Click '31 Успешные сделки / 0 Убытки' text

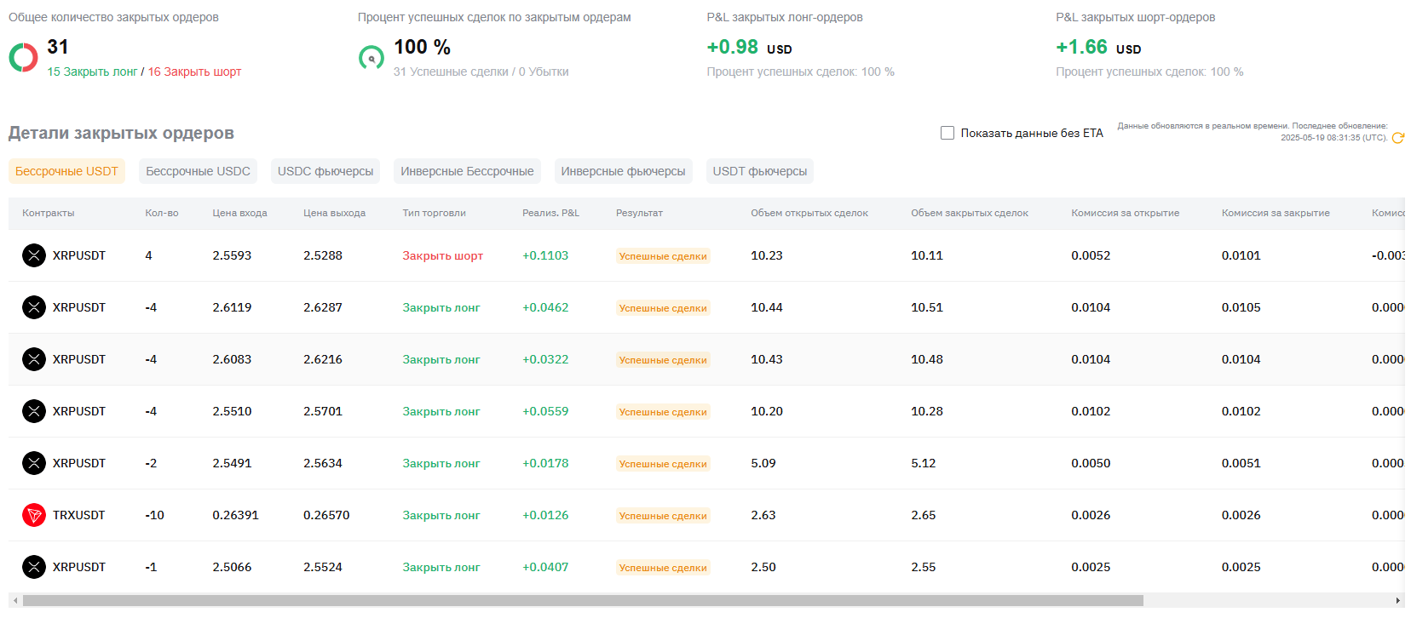coord(481,72)
